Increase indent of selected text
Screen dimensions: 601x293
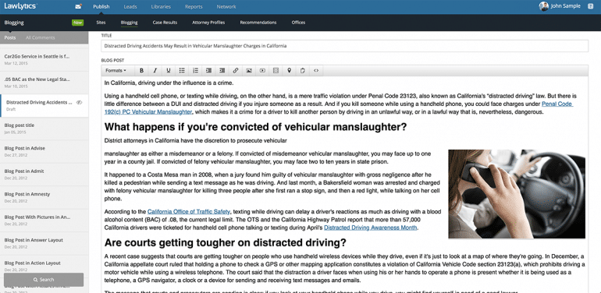(222, 70)
